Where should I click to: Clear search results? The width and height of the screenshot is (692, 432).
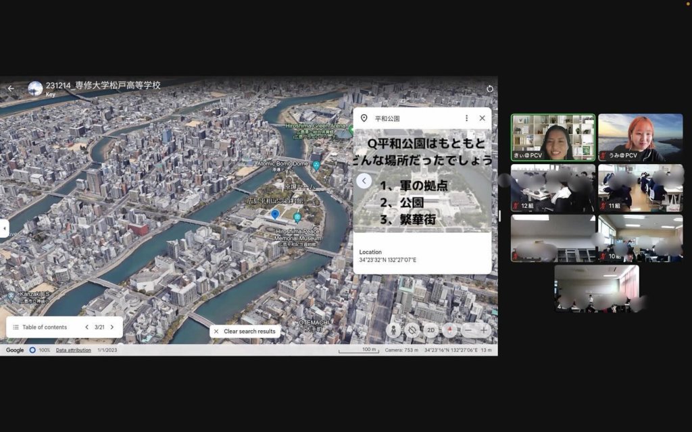[245, 331]
